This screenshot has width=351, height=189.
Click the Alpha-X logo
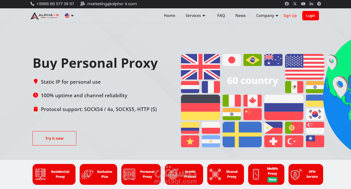coord(45,16)
